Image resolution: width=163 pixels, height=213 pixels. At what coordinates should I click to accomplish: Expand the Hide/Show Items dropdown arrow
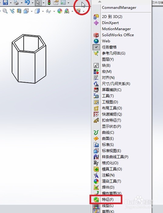tap(54, 11)
